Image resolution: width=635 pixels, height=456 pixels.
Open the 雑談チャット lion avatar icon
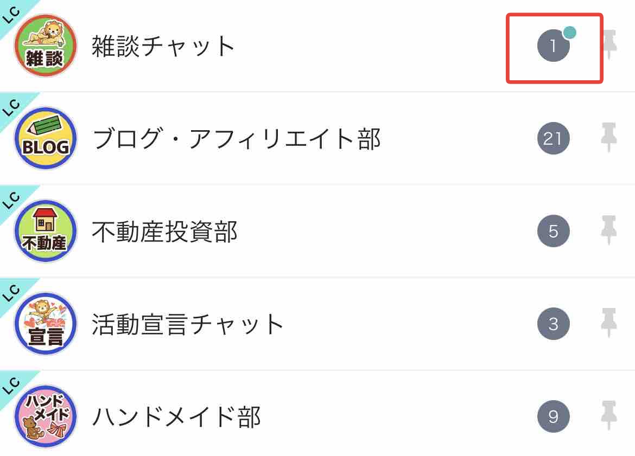(46, 46)
